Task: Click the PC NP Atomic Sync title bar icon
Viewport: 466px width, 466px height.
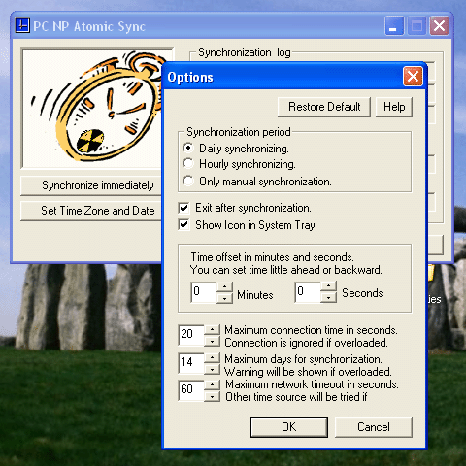Action: (22, 26)
